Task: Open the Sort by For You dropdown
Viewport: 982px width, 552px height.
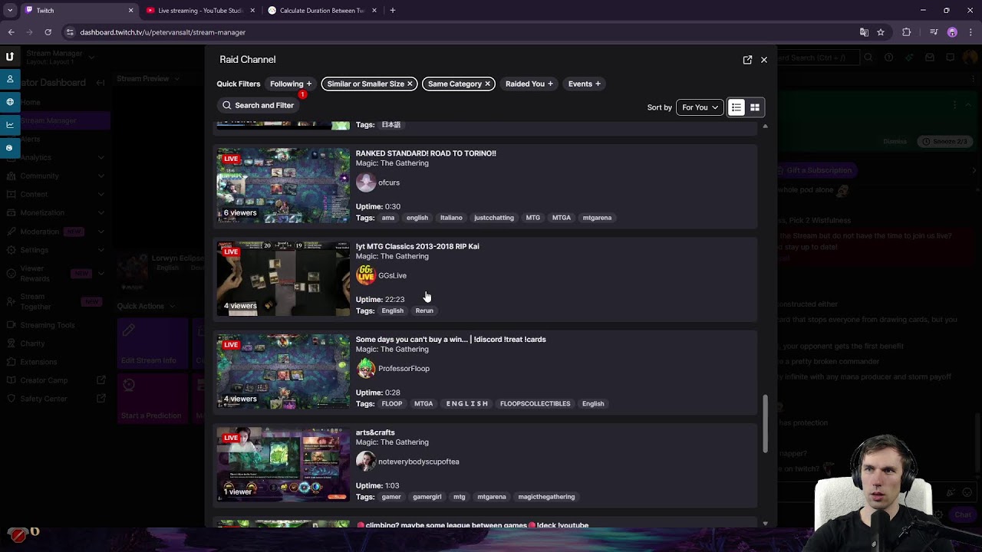Action: tap(700, 107)
